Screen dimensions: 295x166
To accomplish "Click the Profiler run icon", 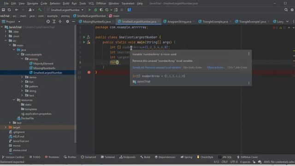I will (x=107, y=10).
